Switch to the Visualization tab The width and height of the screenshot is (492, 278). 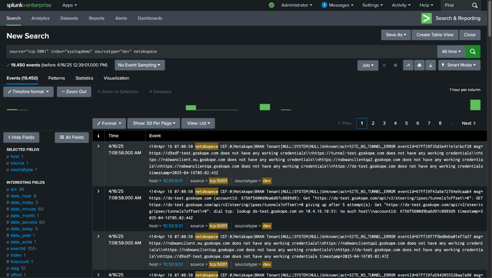[116, 78]
